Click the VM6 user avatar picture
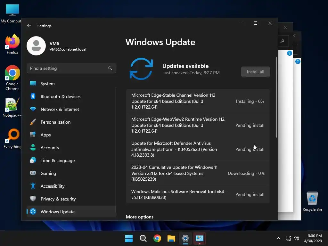The width and height of the screenshot is (328, 246). (x=36, y=46)
